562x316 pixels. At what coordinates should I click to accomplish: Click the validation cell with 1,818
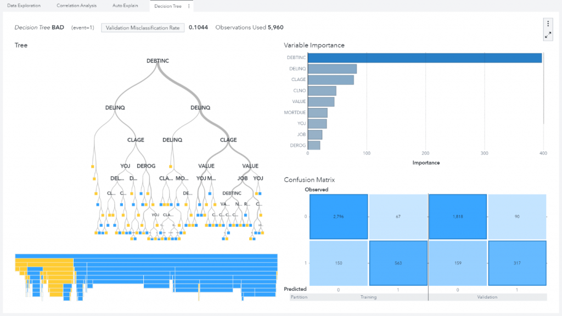457,216
